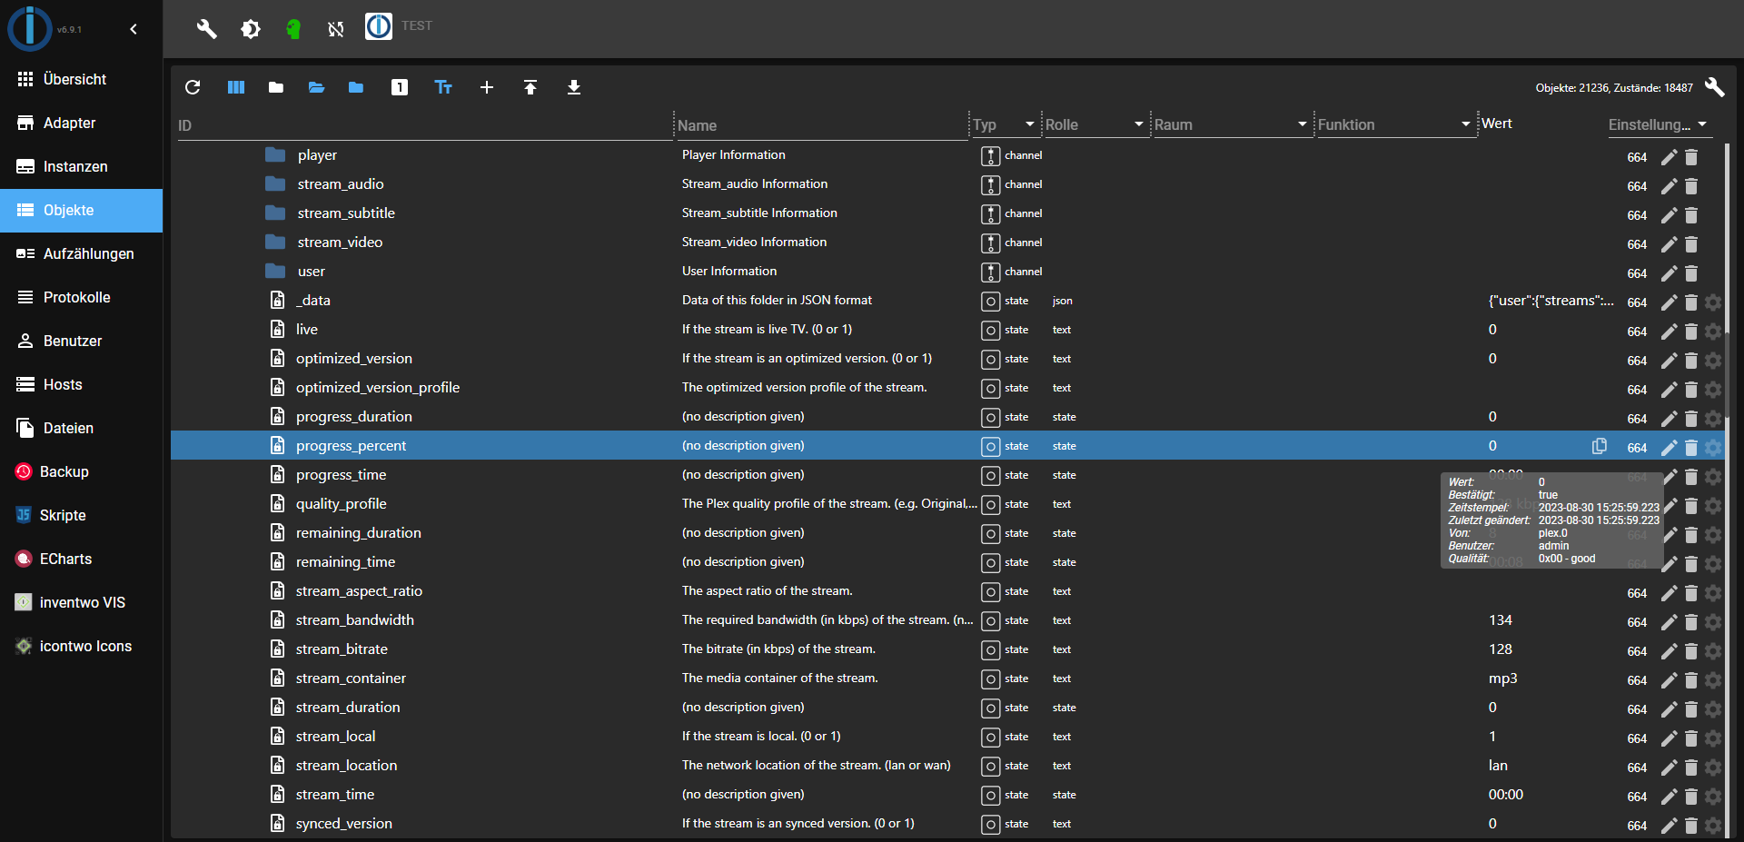The image size is (1744, 842).
Task: Open custom settings gear for _data row
Action: (x=1713, y=302)
